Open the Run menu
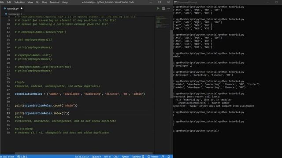The width and height of the screenshot is (282, 158). [45, 2]
